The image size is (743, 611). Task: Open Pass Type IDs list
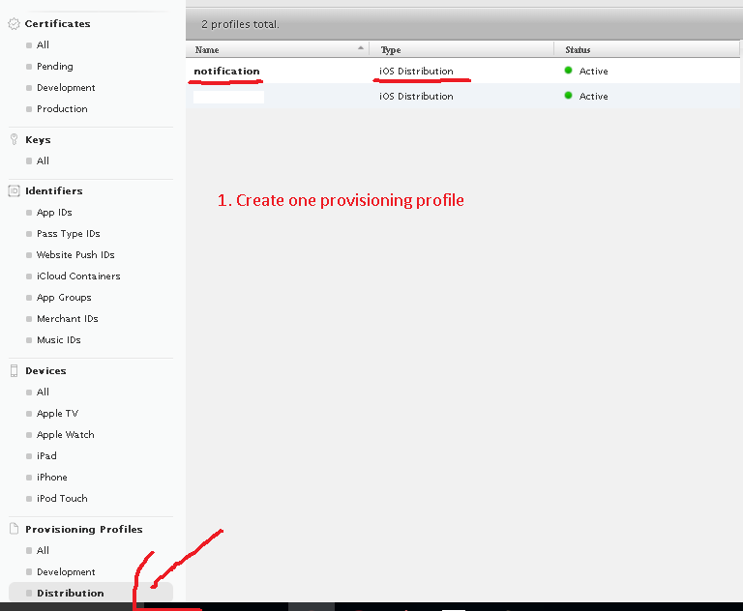pos(69,234)
